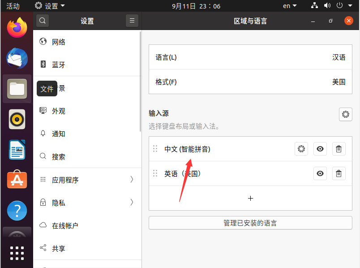Click the volume icon in top bar

point(327,5)
